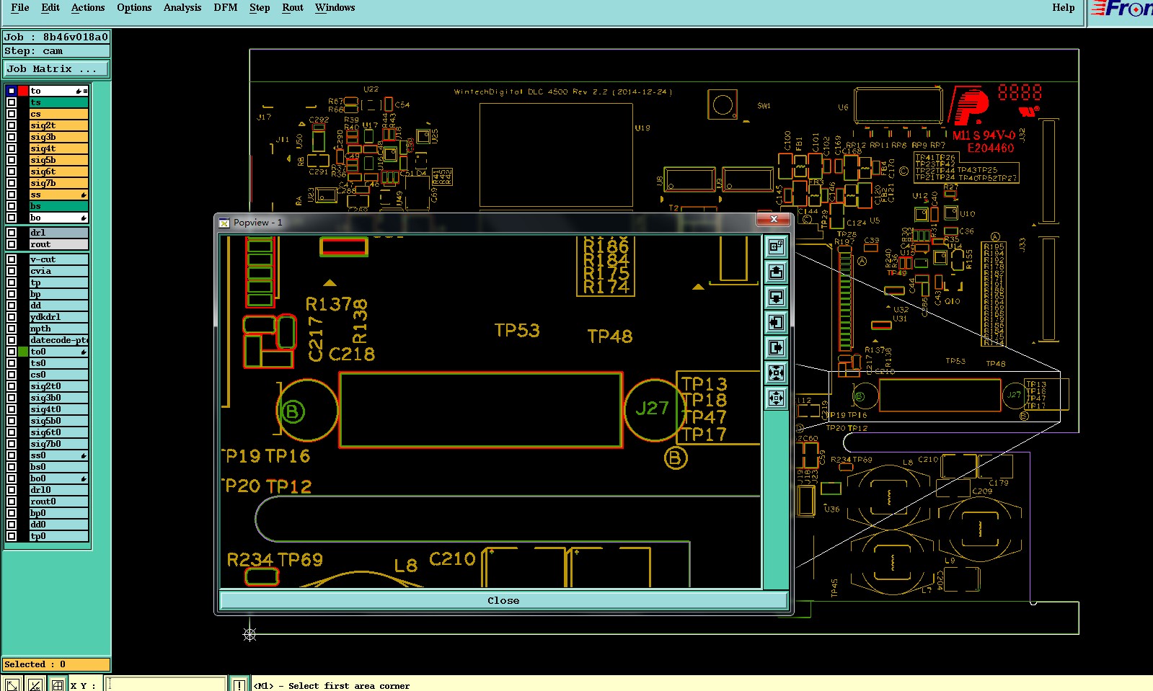The width and height of the screenshot is (1153, 691).
Task: Select the rout layer row
Action: point(58,244)
